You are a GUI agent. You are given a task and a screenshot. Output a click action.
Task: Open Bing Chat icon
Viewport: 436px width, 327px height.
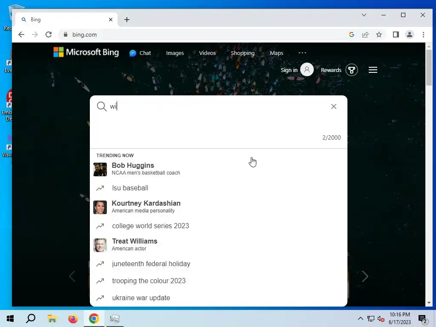[x=133, y=53]
